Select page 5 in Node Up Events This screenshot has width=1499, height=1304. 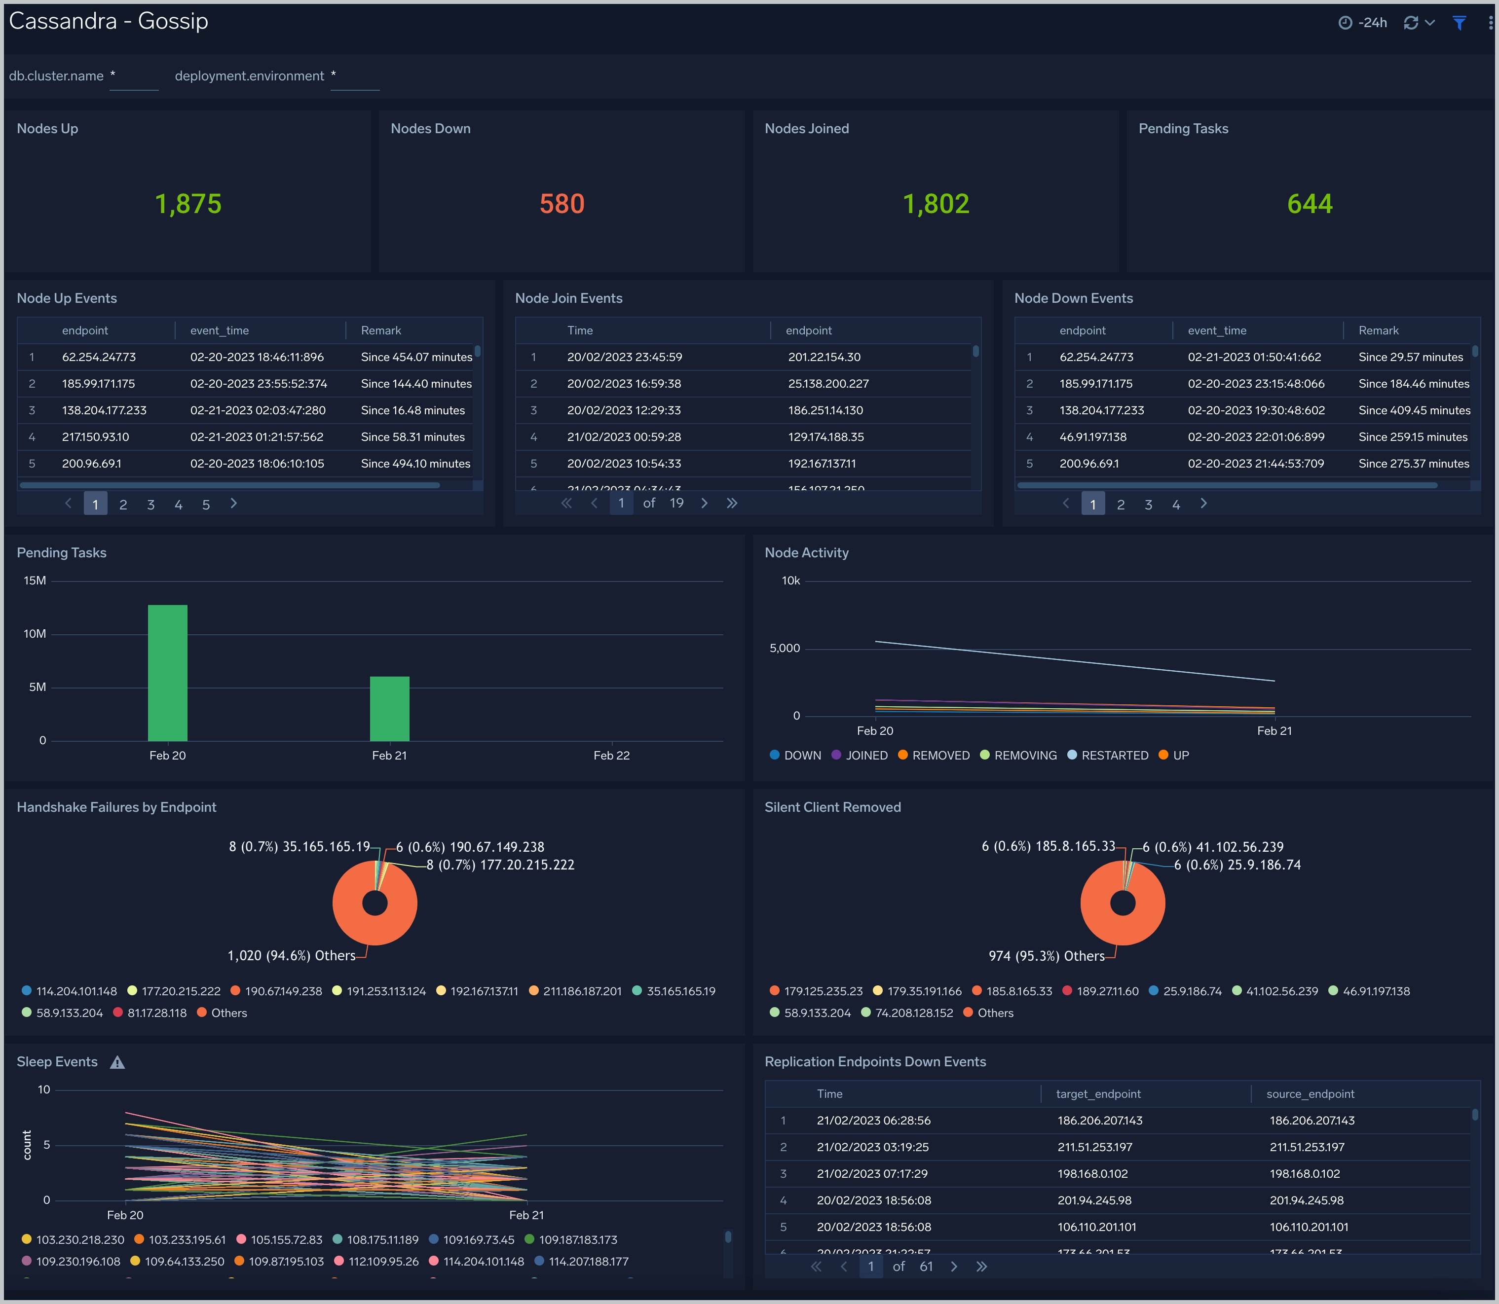[206, 504]
